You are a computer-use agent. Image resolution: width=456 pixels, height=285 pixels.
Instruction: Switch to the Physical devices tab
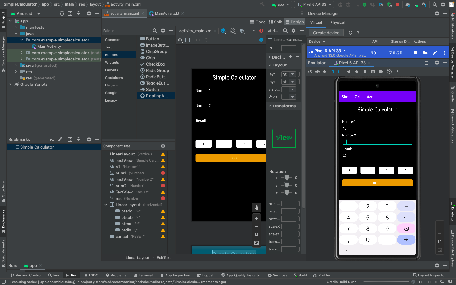point(338,22)
